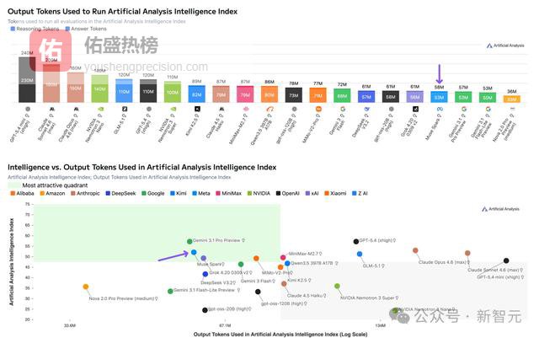Click the 58M Muse Spark bar
The height and width of the screenshot is (338, 539).
pyautogui.click(x=438, y=95)
